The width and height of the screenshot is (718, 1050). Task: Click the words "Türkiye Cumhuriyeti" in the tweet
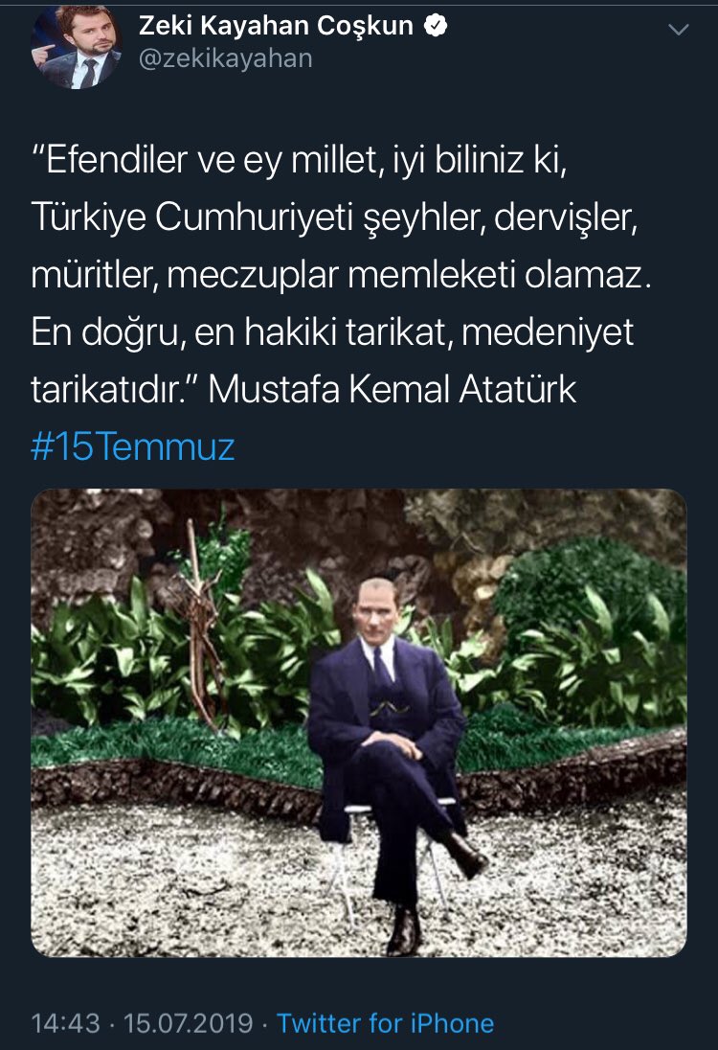click(192, 217)
